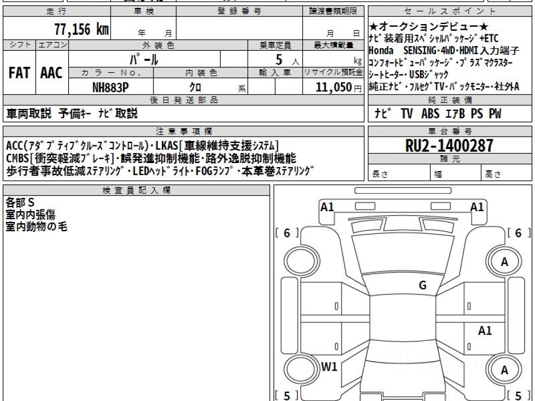535x401 pixels.
Task: Click the AAC air conditioner value
Action: tap(52, 73)
